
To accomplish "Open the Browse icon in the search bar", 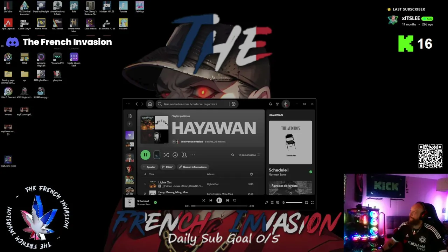I will click(233, 104).
